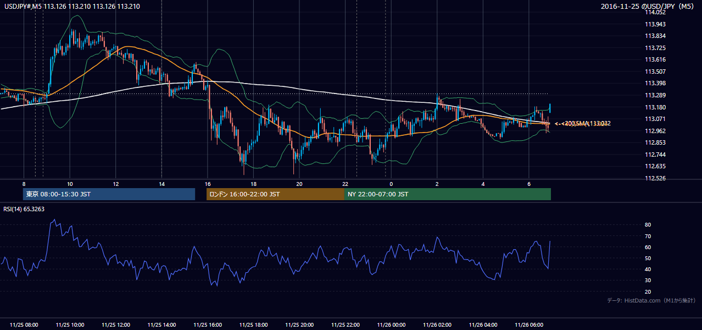Click price axis label 113.834

point(655,36)
